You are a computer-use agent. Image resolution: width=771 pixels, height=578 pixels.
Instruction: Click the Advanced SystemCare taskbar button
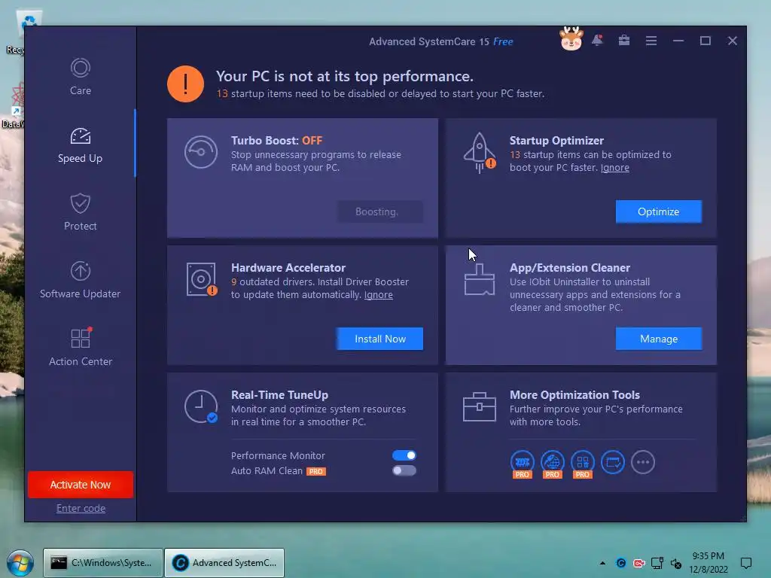click(224, 563)
